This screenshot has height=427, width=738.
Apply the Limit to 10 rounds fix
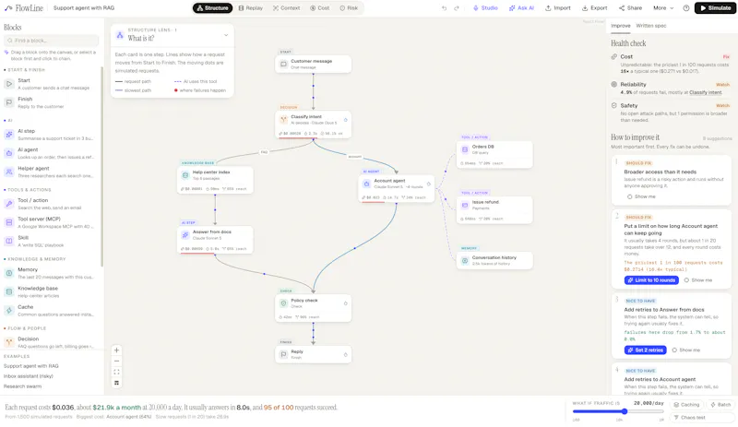click(651, 280)
